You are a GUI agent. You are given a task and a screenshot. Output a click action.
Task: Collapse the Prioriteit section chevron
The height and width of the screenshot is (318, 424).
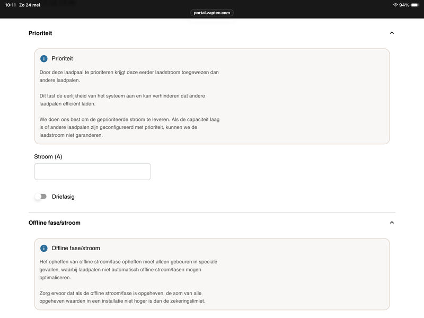(x=392, y=33)
